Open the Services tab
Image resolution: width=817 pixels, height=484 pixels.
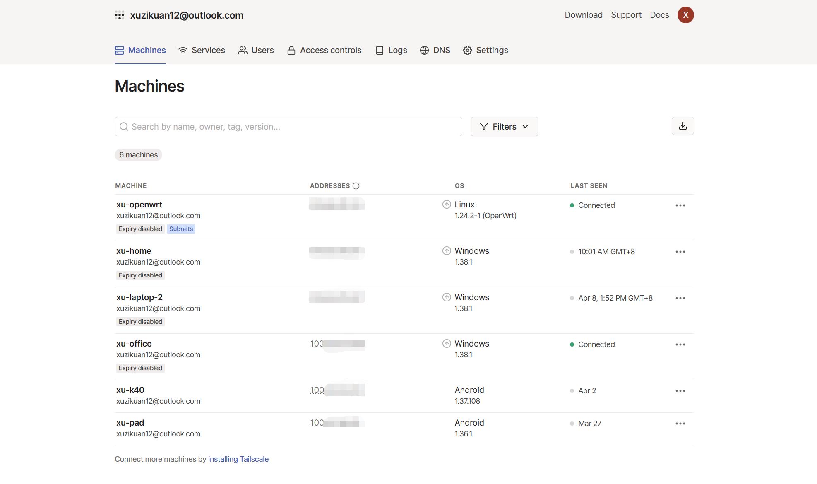click(202, 50)
